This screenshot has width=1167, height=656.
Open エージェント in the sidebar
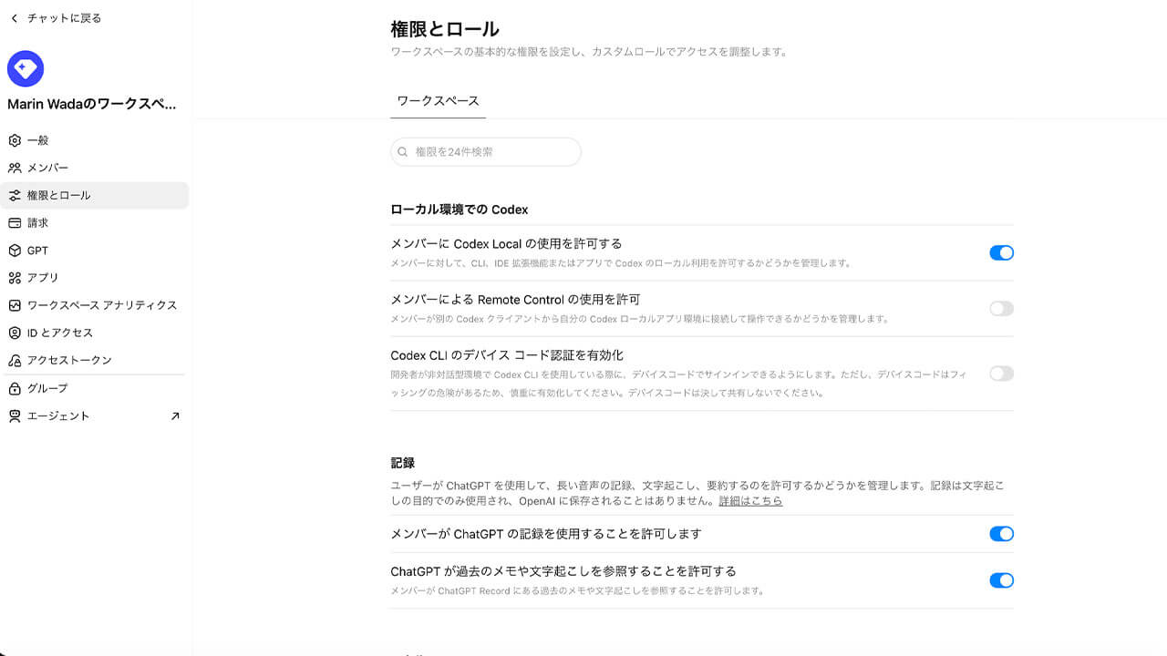[95, 415]
